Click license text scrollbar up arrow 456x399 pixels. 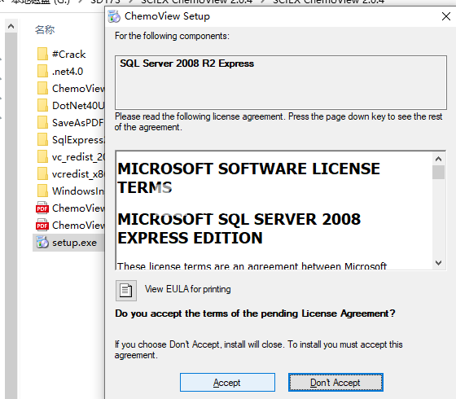click(438, 159)
